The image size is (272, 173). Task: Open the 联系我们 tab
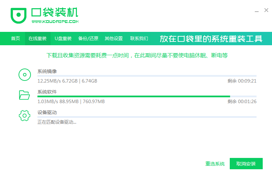coord(139,38)
